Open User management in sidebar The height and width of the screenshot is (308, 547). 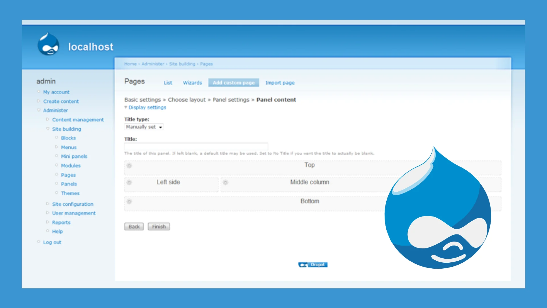point(74,213)
